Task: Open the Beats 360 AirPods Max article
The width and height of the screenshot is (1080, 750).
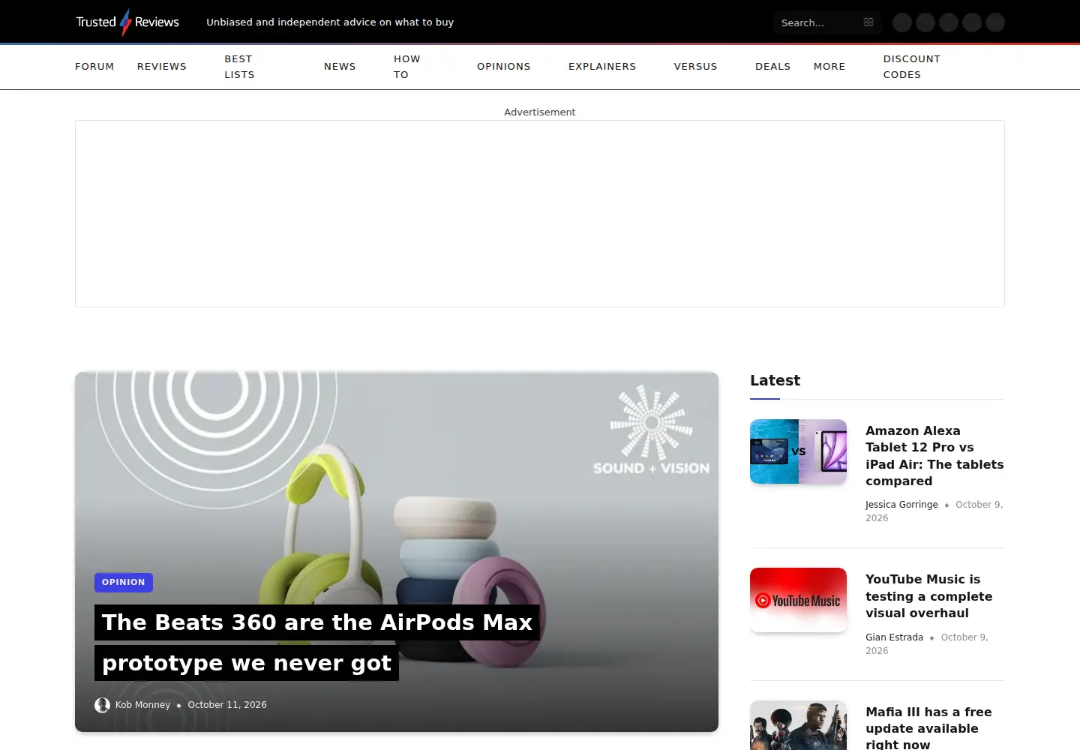Action: click(317, 643)
